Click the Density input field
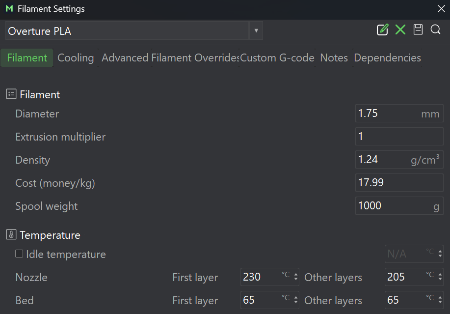 click(x=399, y=159)
